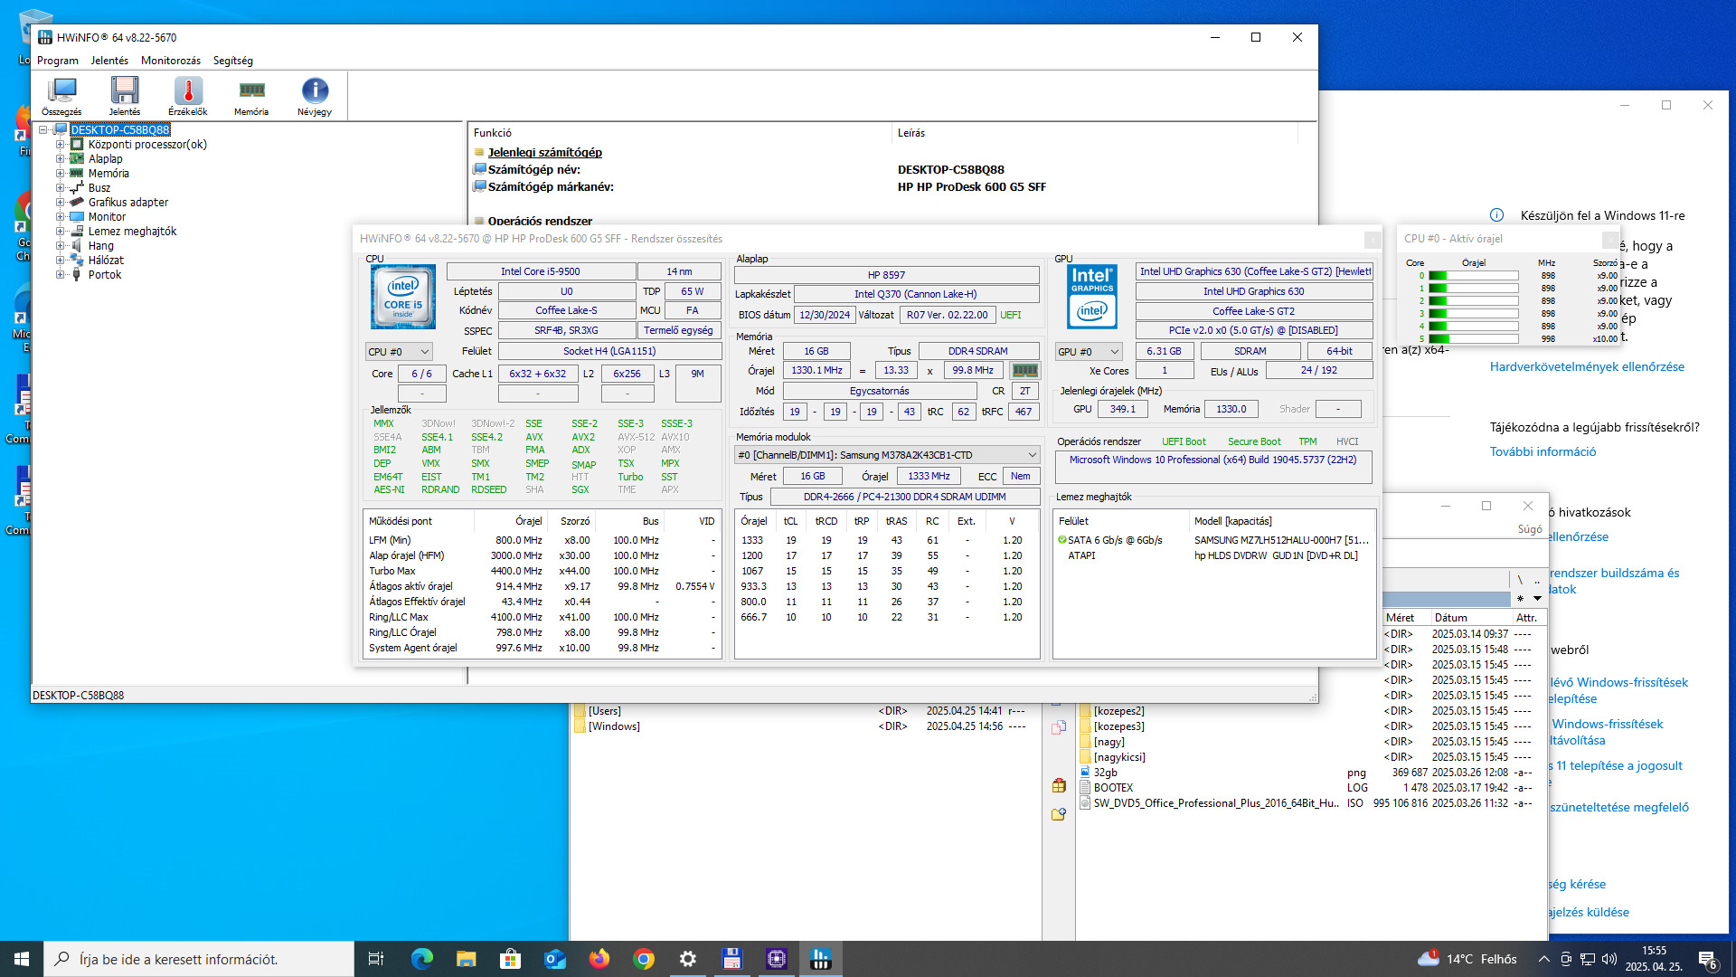Open the GPU #0 selector dropdown

(x=1089, y=352)
